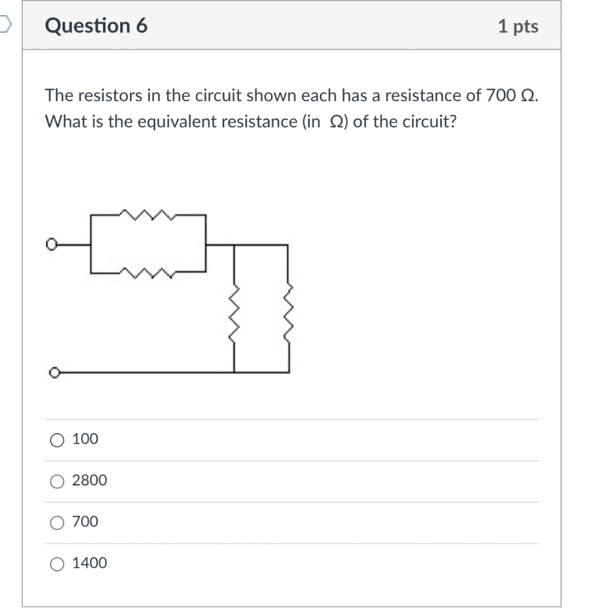Click the upper open terminal circle
Screen dimensions: 590x616
point(51,244)
